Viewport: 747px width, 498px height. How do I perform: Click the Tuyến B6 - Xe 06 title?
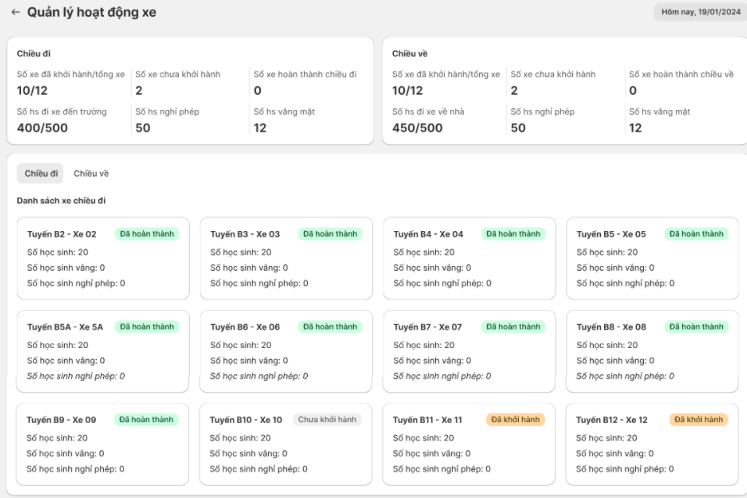pos(245,327)
